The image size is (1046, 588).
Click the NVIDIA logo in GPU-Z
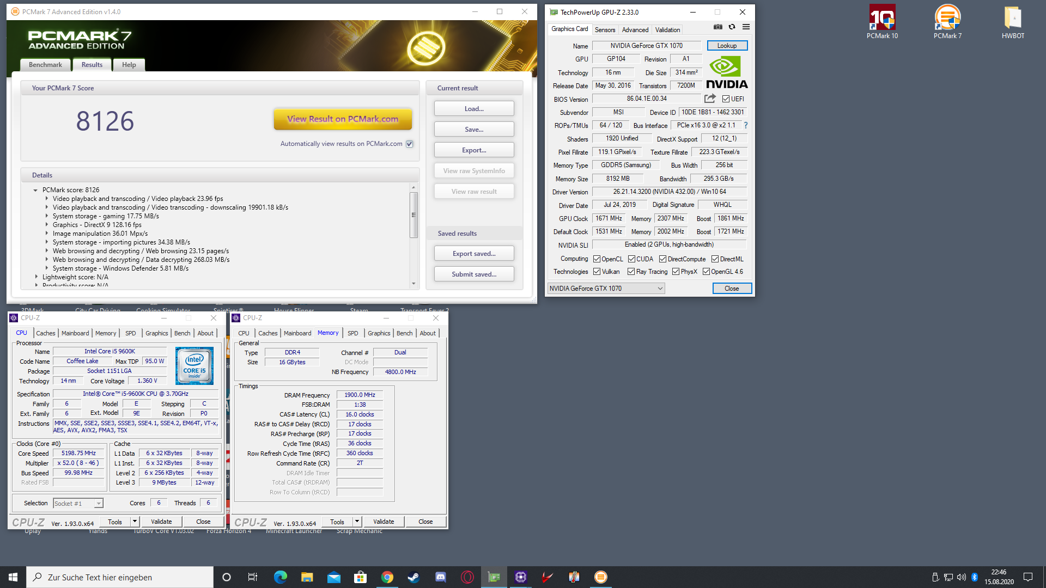click(x=727, y=73)
